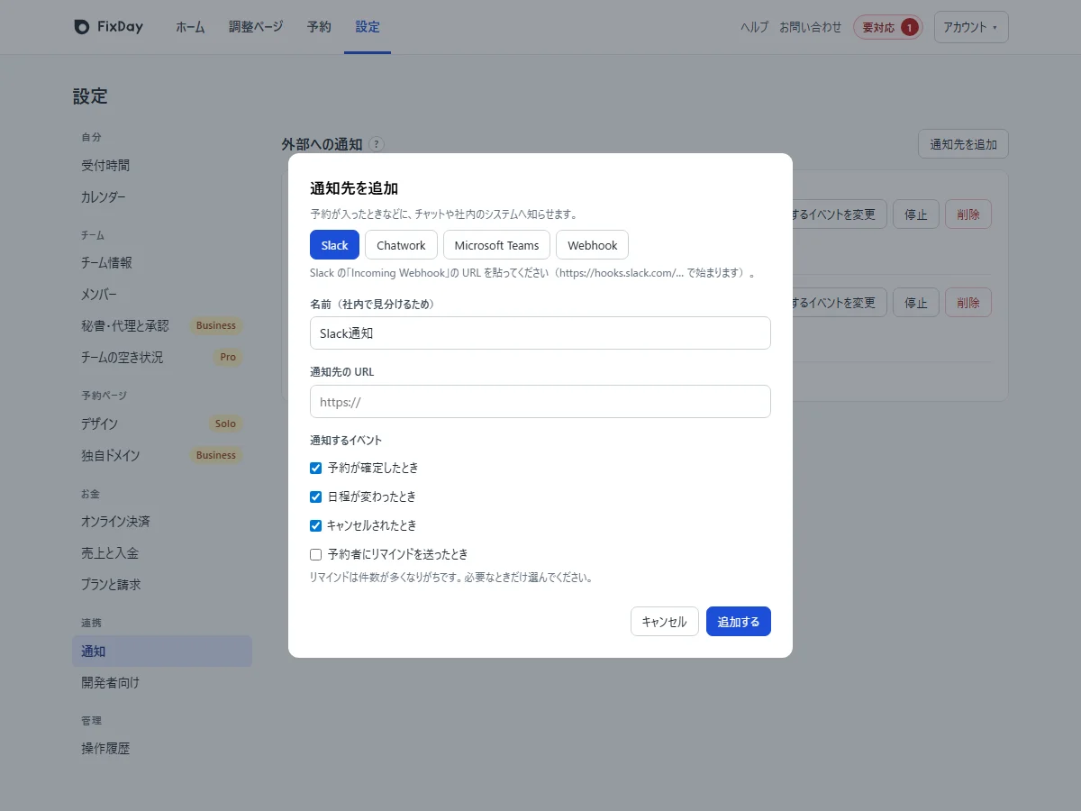Open 調整ページ in top navigation

click(256, 27)
